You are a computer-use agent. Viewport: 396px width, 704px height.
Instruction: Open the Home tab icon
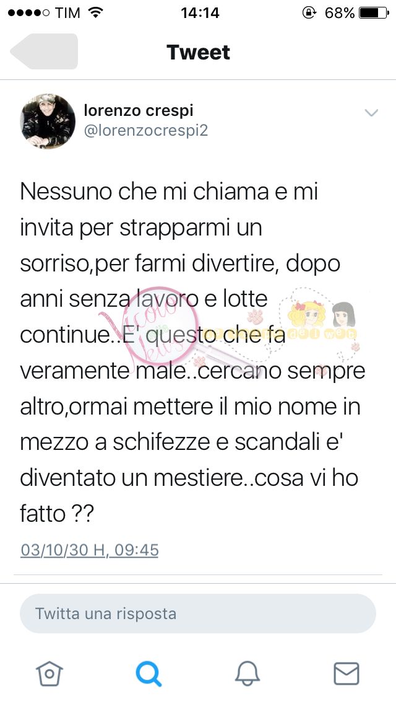coord(49,674)
